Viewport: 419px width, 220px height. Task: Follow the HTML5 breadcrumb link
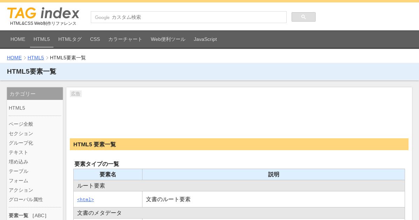coord(36,58)
